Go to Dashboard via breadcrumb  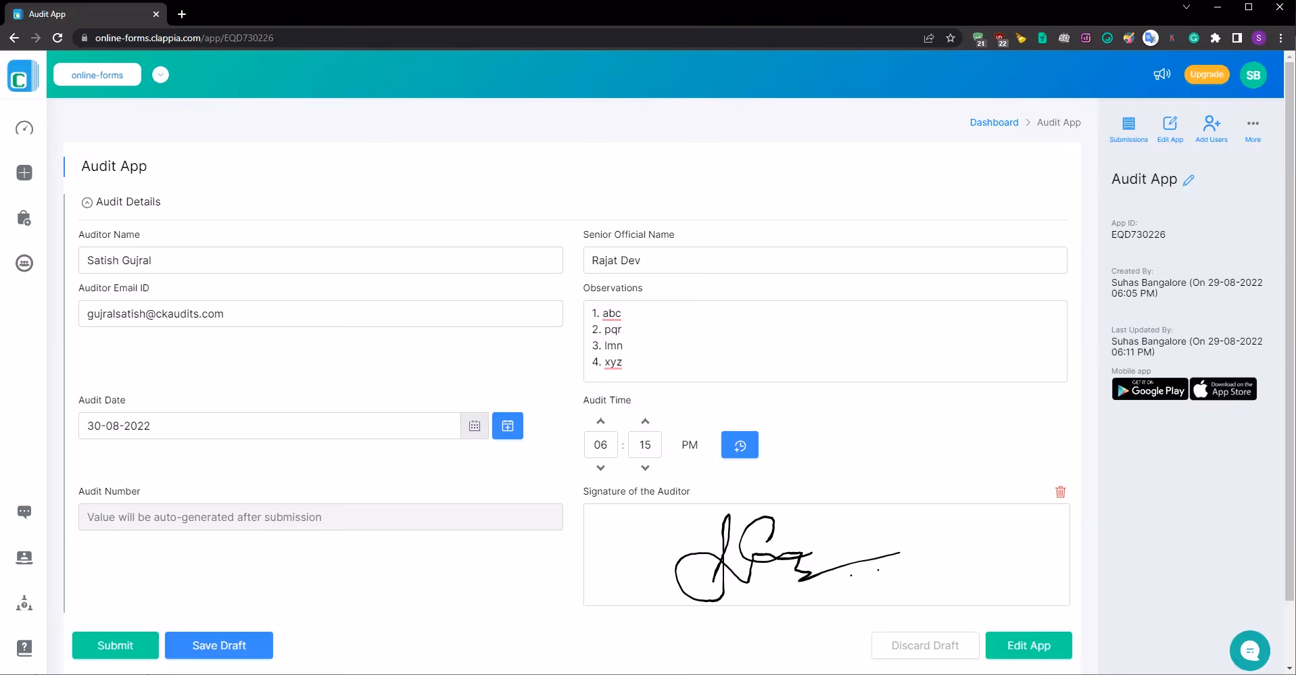coord(994,122)
